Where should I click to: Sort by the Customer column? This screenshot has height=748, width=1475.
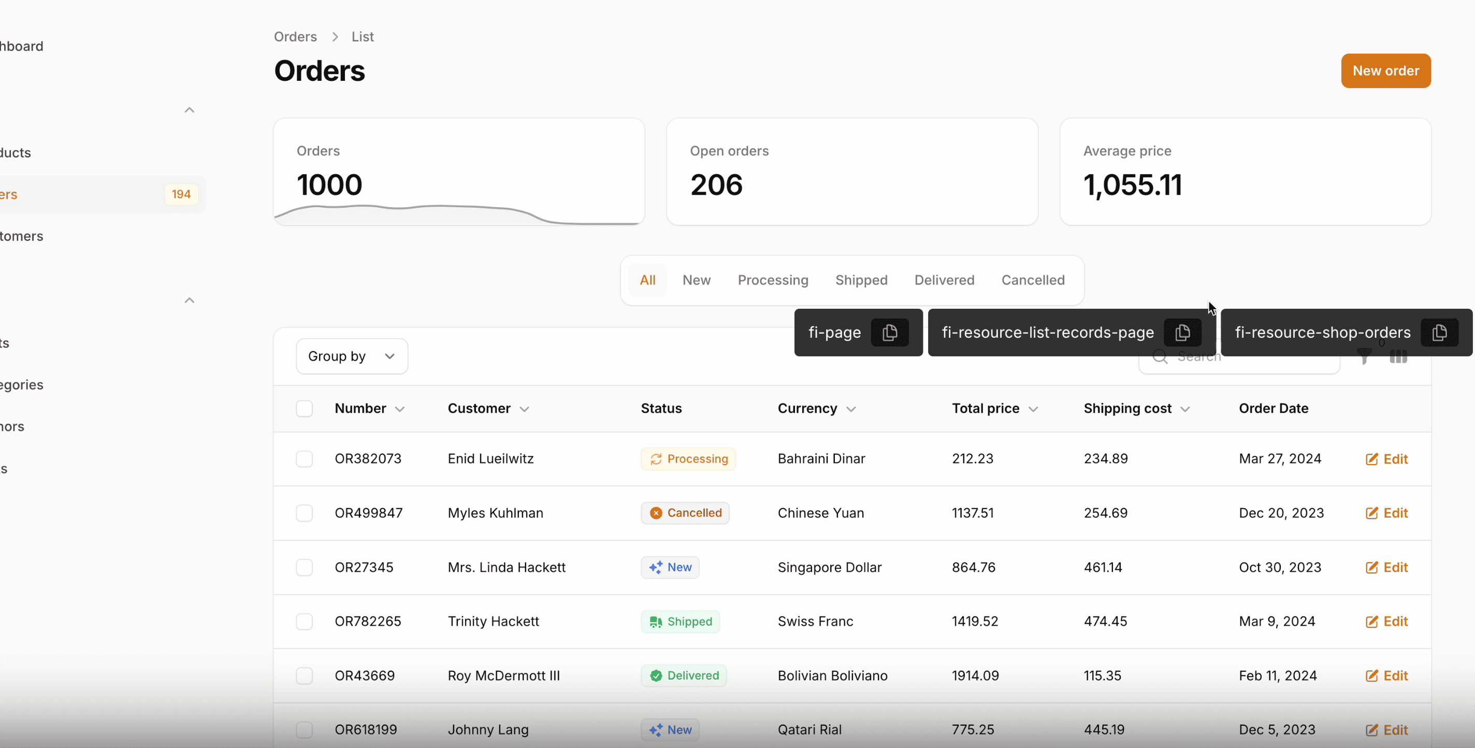(488, 409)
